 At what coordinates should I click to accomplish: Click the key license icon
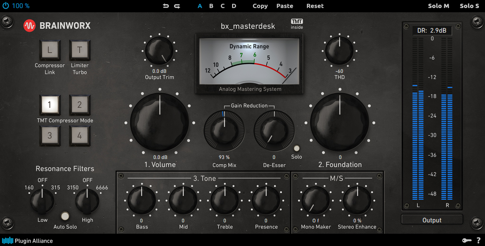coord(466,240)
